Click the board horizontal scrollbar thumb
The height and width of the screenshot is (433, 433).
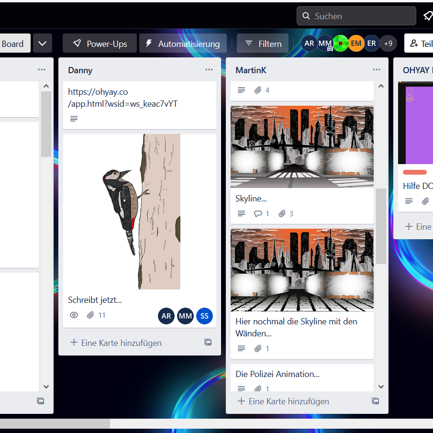55,423
